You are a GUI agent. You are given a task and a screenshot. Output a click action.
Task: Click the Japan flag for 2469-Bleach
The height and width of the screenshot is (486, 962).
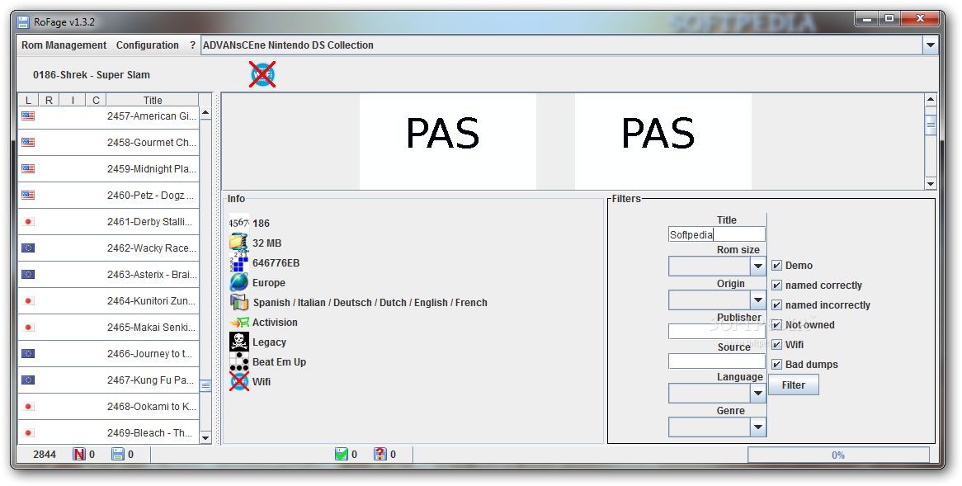28,432
